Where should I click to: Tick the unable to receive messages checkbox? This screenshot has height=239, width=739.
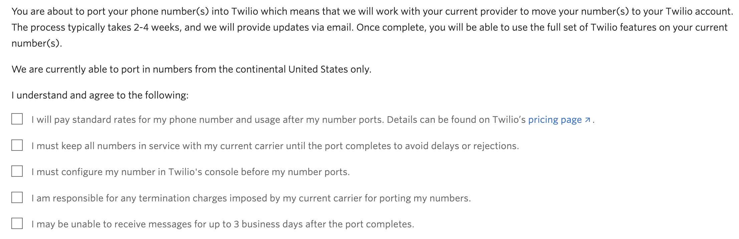17,223
